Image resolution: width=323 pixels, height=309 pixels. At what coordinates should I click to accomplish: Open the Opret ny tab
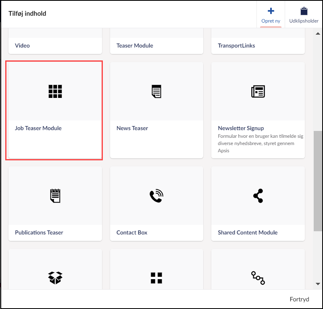(x=271, y=15)
